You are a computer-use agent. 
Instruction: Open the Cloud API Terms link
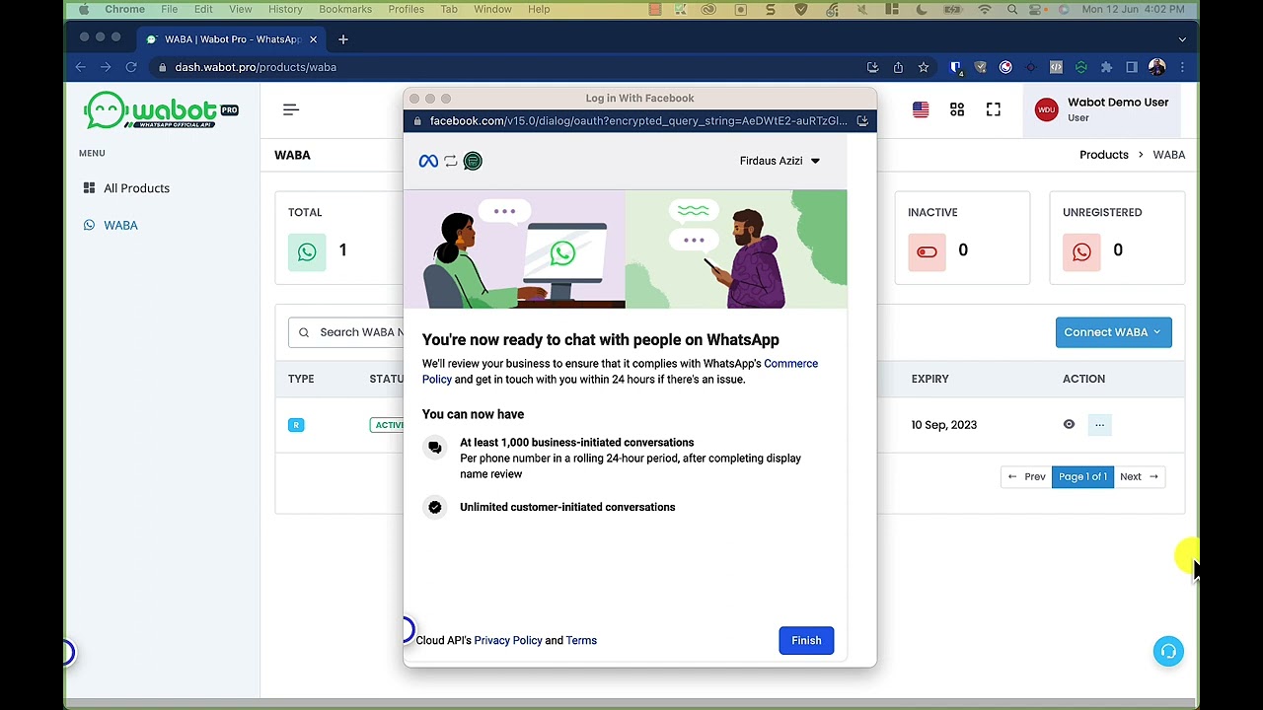(x=581, y=640)
